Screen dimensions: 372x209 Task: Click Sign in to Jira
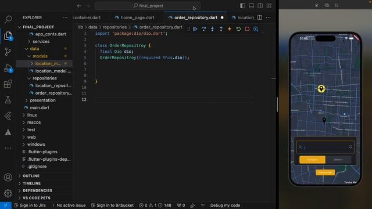30,205
